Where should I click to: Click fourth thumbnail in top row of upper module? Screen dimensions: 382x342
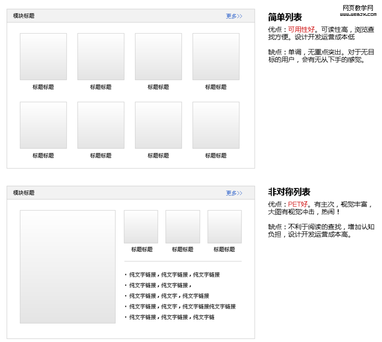click(216, 57)
